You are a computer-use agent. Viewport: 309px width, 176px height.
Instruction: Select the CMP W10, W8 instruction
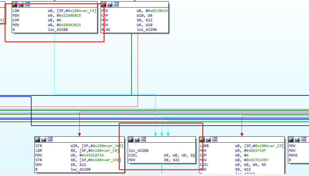[x=127, y=15]
